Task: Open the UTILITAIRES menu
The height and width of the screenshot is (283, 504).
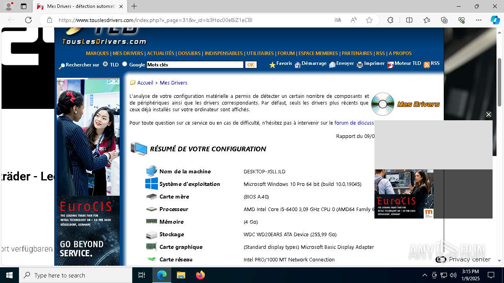Action: click(x=260, y=53)
